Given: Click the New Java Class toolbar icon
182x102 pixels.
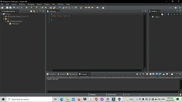Looking at the screenshot, I should pyautogui.click(x=46, y=8).
